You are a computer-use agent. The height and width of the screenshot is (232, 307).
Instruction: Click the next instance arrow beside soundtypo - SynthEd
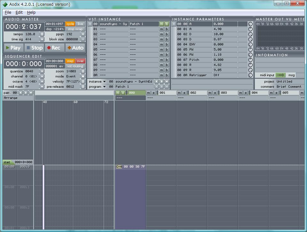tap(161, 82)
